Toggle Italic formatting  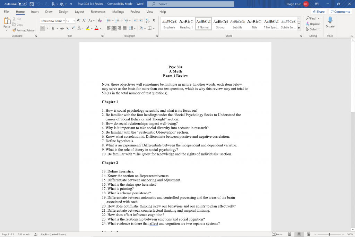point(48,28)
